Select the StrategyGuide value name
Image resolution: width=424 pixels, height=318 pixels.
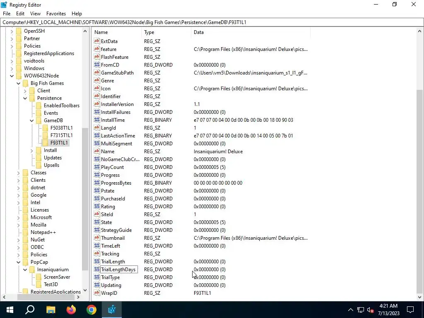coord(116,230)
